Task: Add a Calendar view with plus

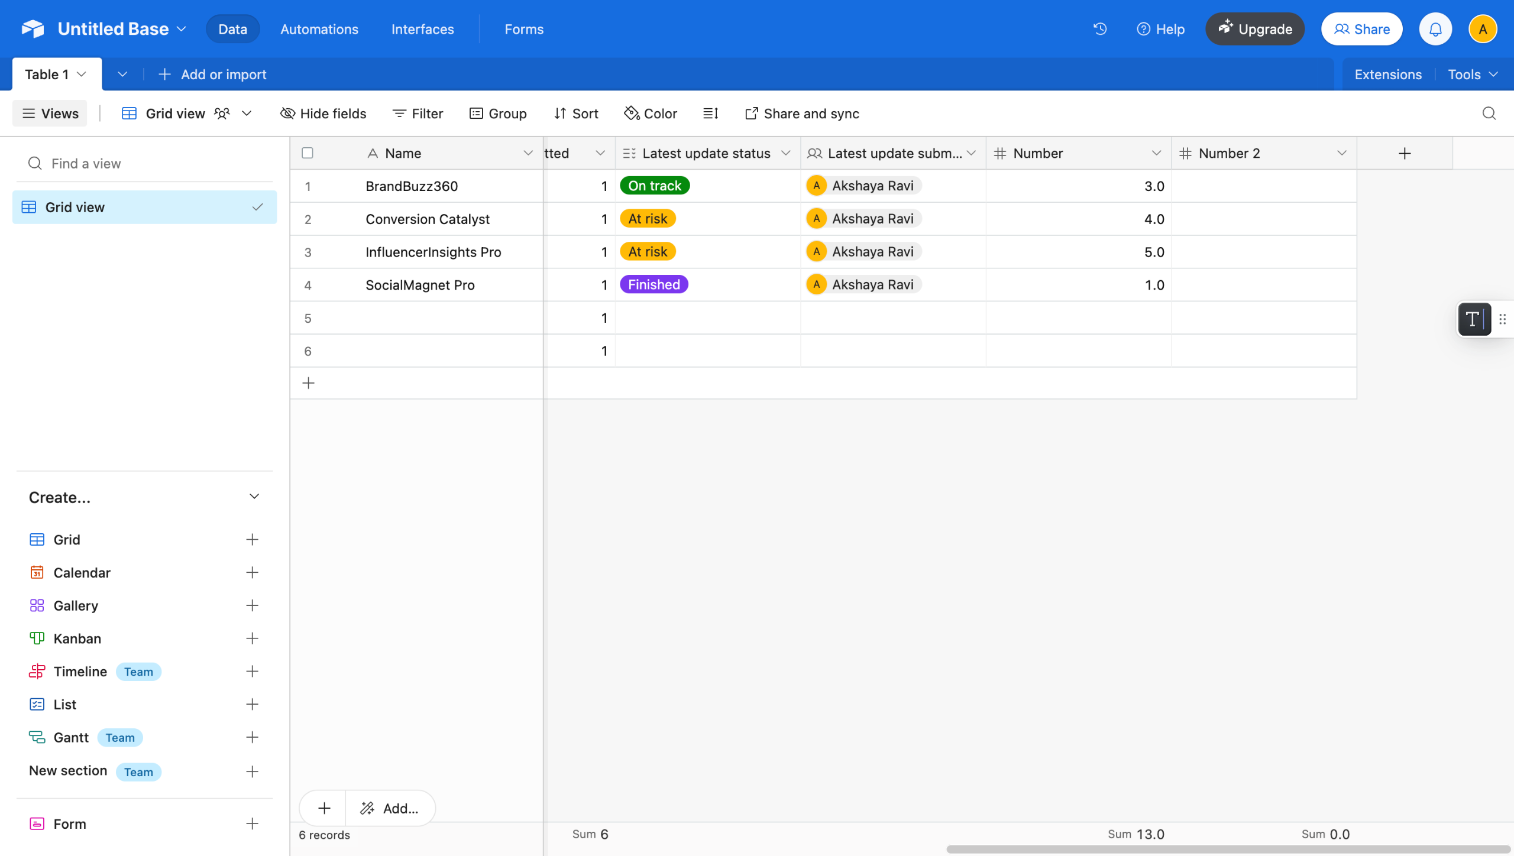Action: pos(252,572)
